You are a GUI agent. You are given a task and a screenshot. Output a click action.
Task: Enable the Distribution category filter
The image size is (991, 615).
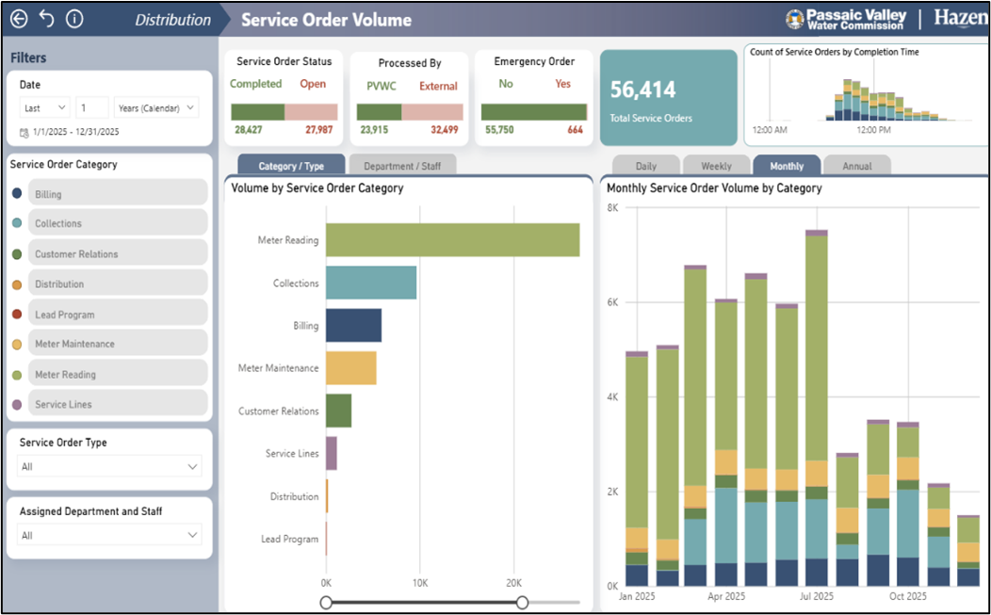click(117, 283)
